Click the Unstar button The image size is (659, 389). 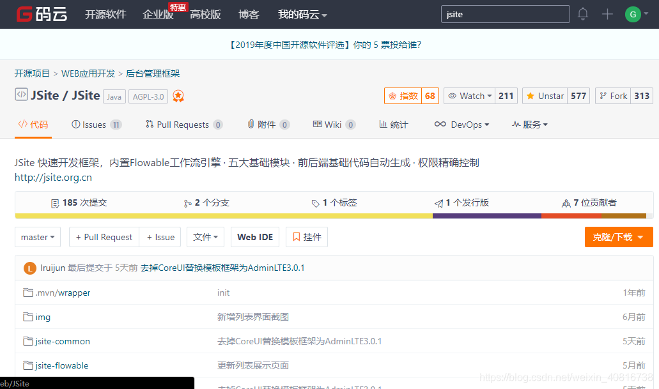coord(545,96)
